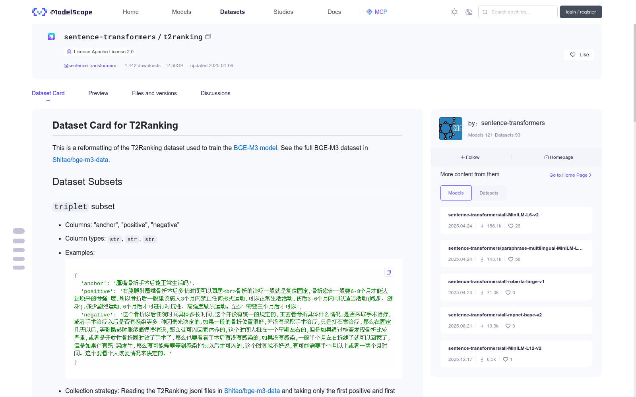Open the @sentence-transformers owner link
Viewport: 636px width, 397px height.
pyautogui.click(x=90, y=66)
